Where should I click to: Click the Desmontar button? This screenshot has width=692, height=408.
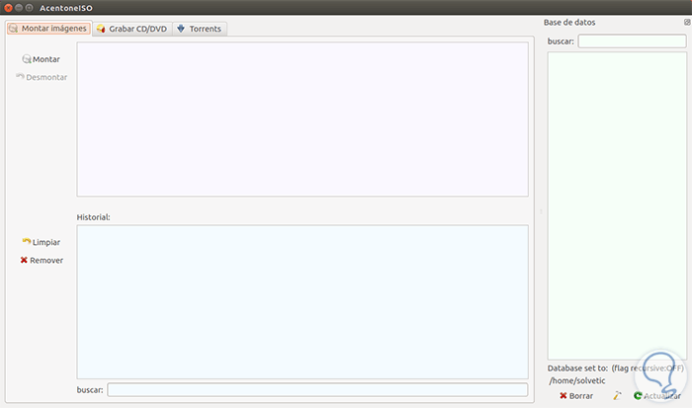pos(42,77)
